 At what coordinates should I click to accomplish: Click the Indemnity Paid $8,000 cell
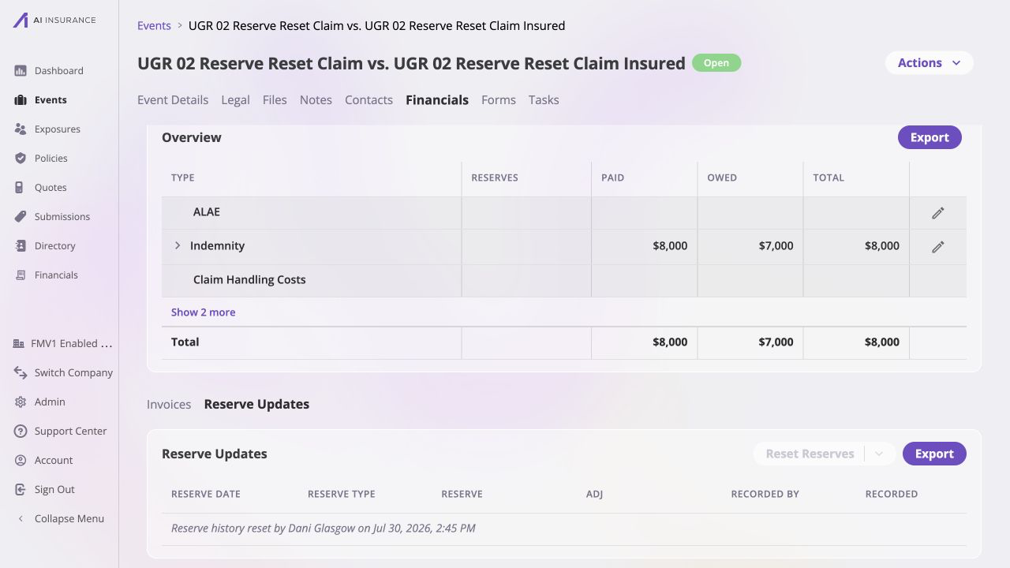click(644, 246)
